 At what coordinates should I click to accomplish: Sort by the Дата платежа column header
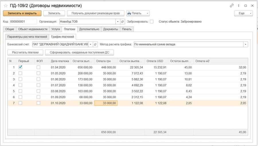(x=60, y=61)
